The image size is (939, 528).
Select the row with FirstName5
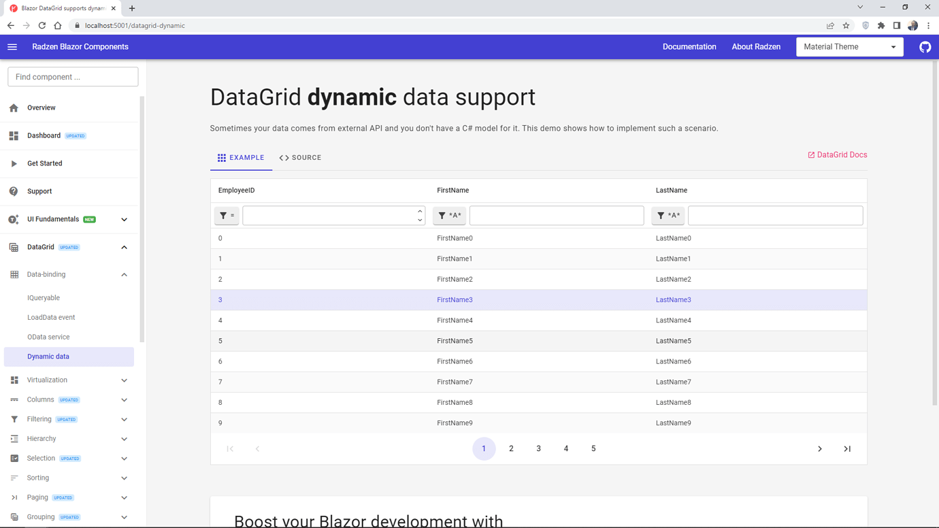(x=539, y=341)
